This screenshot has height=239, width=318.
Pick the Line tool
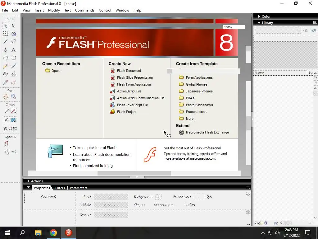(x=6, y=42)
